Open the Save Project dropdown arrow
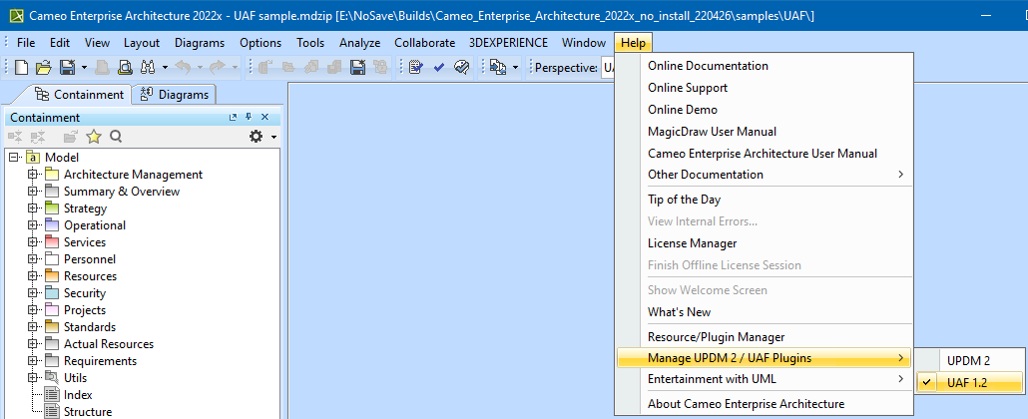This screenshot has height=419, width=1028. (85, 67)
